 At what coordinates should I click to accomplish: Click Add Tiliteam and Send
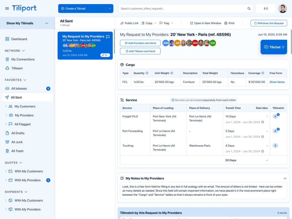point(140,51)
